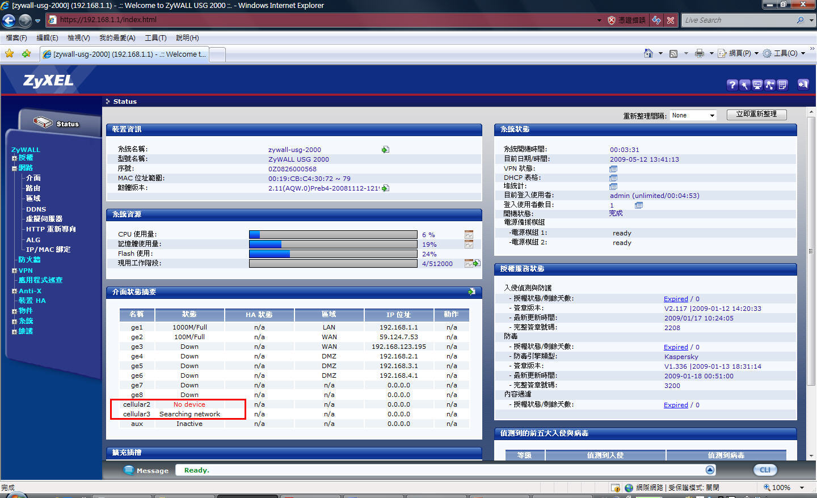Click the IE Home icon
Screen dimensions: 817x498
648,53
